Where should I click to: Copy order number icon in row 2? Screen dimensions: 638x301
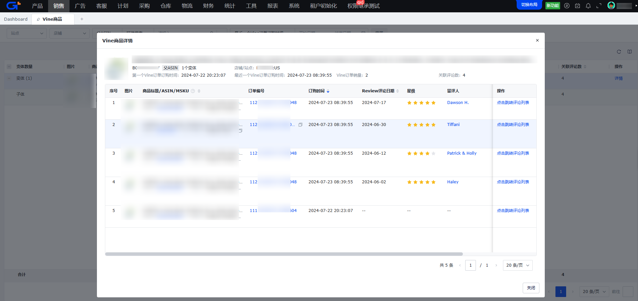tap(300, 125)
